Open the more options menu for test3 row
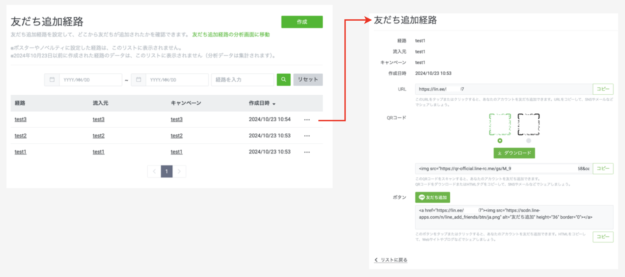 point(307,120)
